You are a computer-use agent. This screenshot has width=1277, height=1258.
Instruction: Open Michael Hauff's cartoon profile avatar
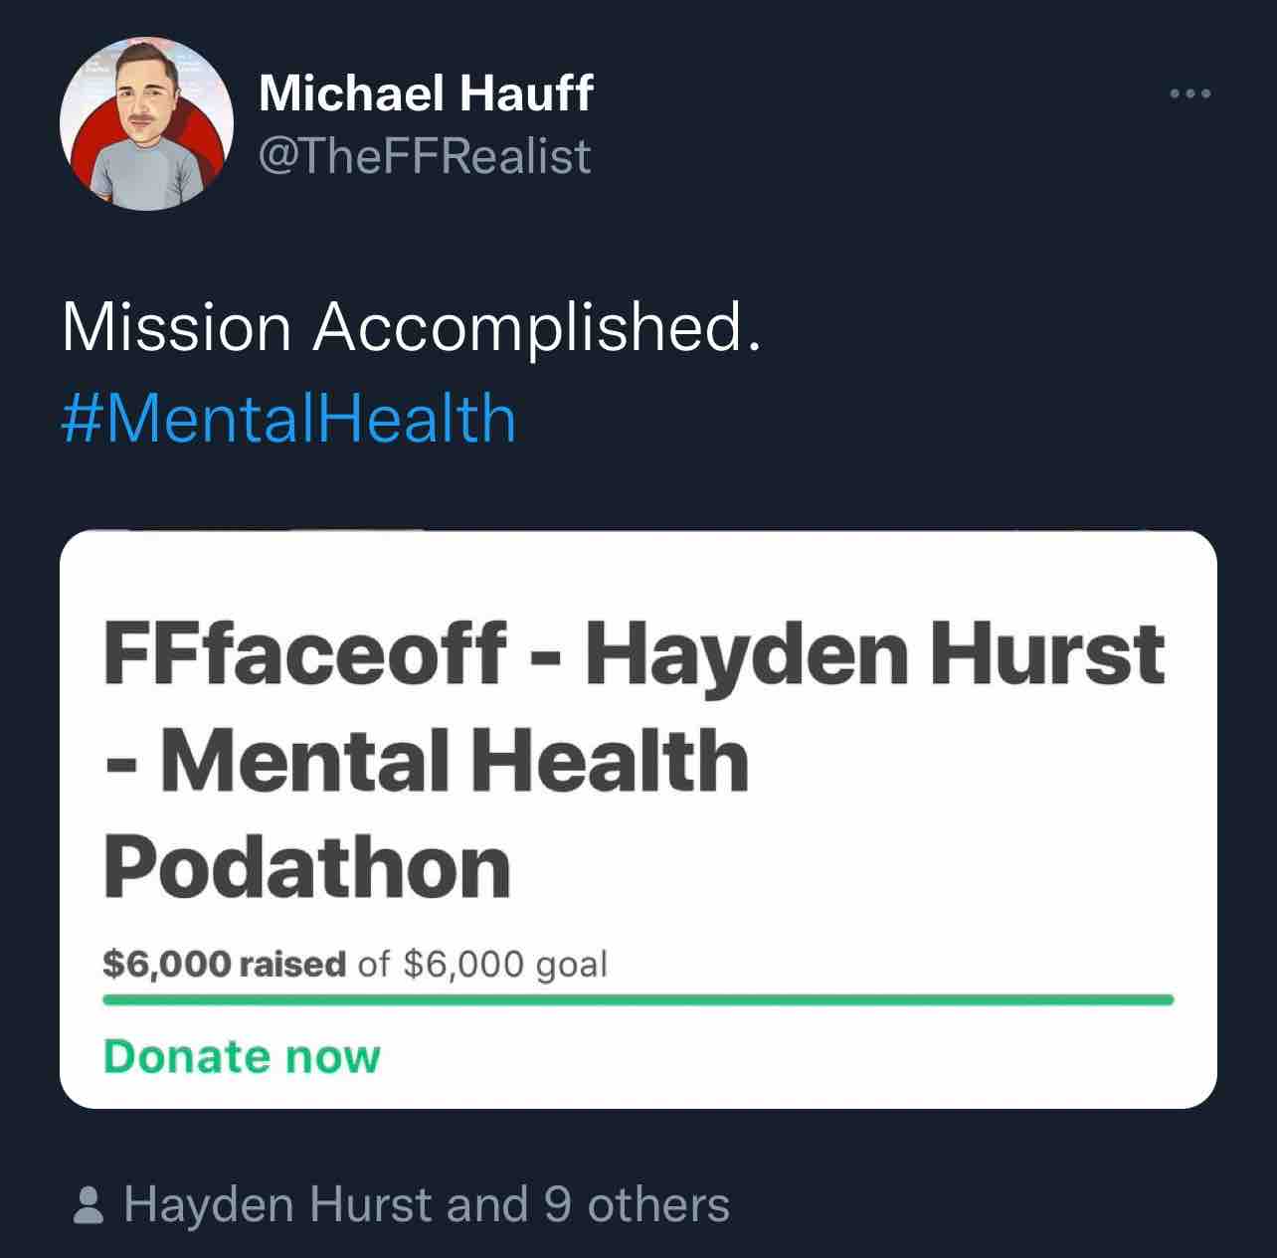pos(146,123)
